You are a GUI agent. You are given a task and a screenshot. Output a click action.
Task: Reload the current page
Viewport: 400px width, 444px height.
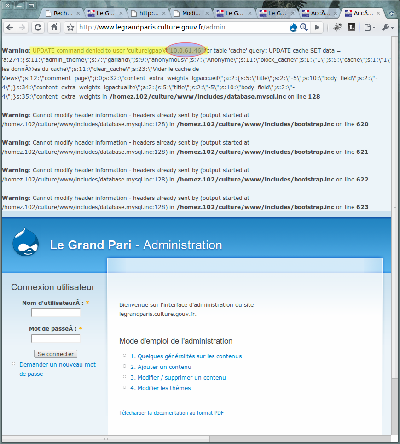click(38, 28)
